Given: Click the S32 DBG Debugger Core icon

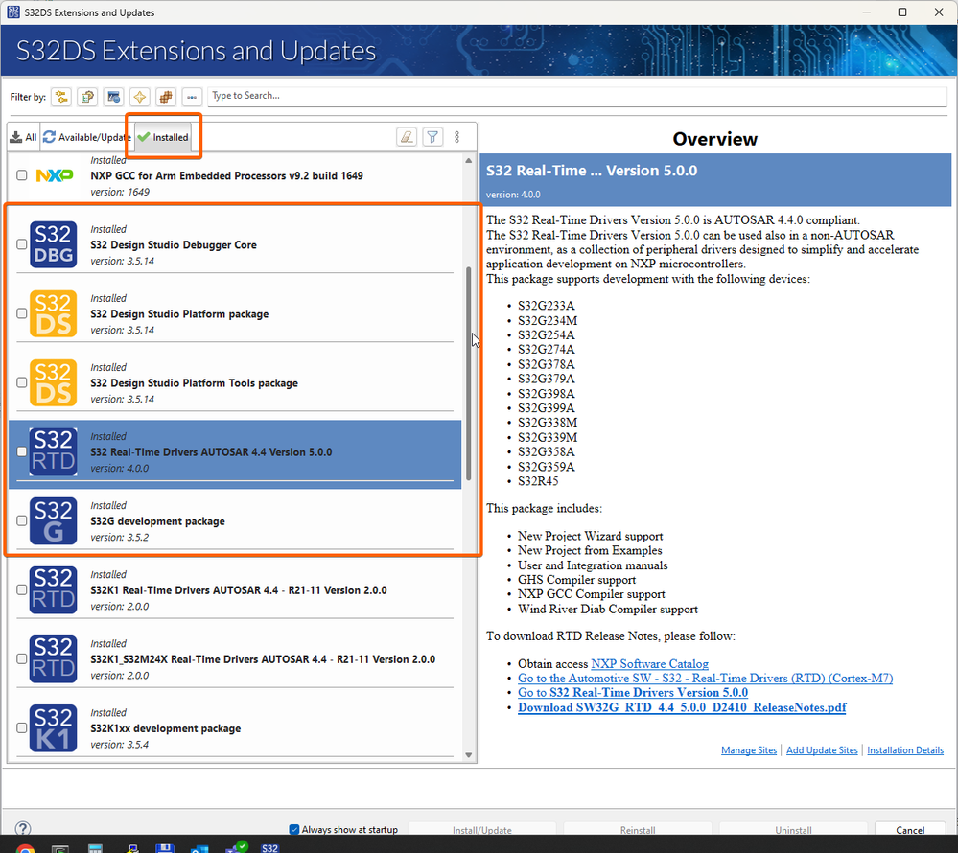Looking at the screenshot, I should coord(53,244).
